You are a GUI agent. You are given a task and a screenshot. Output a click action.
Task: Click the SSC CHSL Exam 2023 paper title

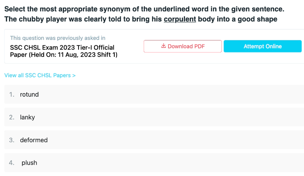(64, 51)
